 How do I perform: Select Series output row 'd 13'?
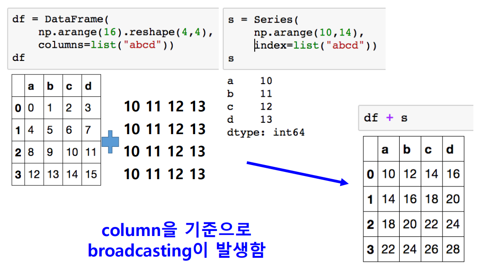point(250,119)
